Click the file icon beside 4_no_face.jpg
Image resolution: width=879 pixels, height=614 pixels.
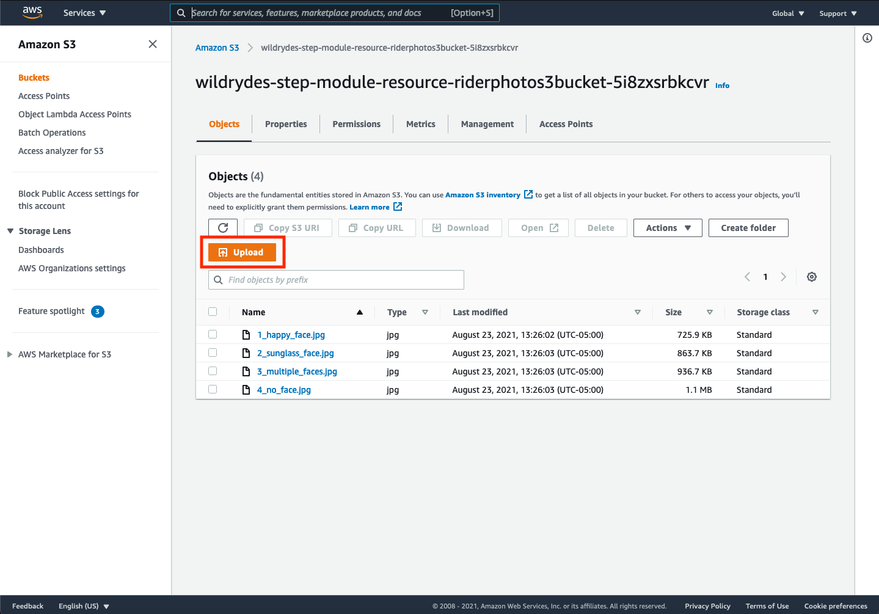click(x=246, y=390)
